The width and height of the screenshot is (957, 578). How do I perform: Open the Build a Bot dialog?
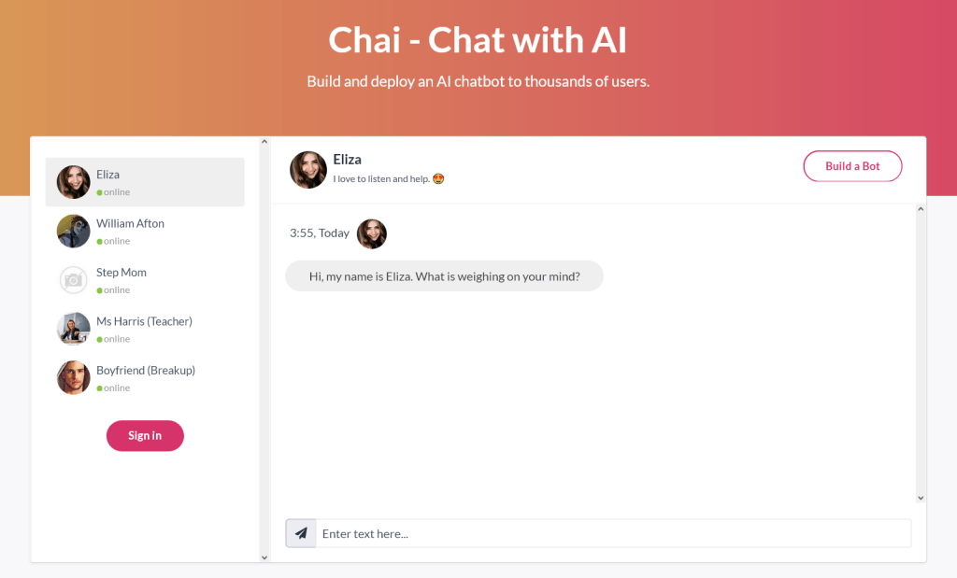point(852,165)
